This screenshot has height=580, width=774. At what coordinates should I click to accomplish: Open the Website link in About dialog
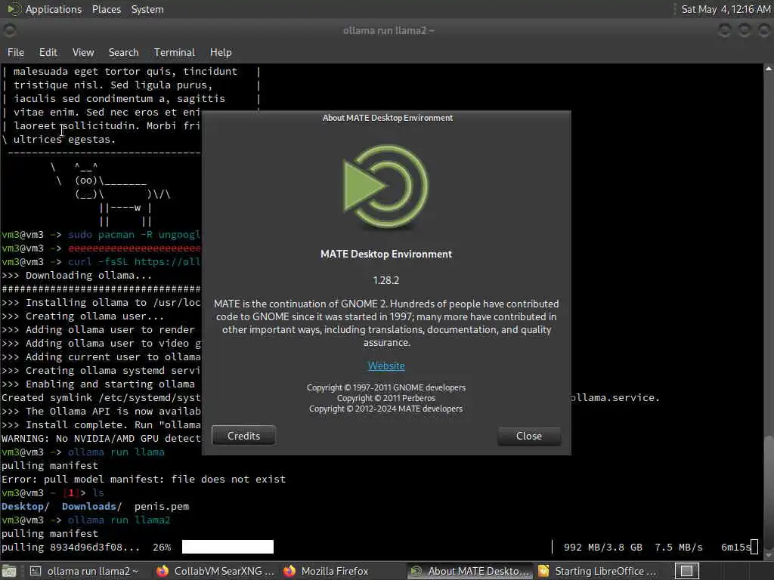(386, 366)
